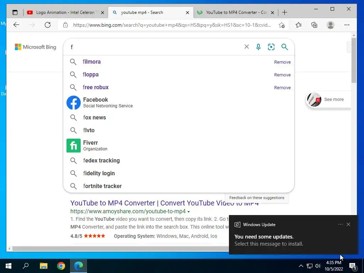This screenshot has height=273, width=364.
Task: Open Collections icon in toolbar
Action: [314, 25]
